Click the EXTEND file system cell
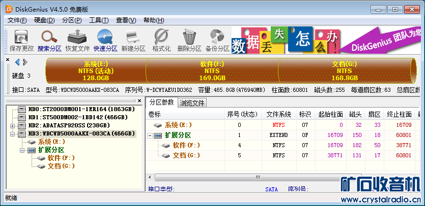 click(278, 135)
